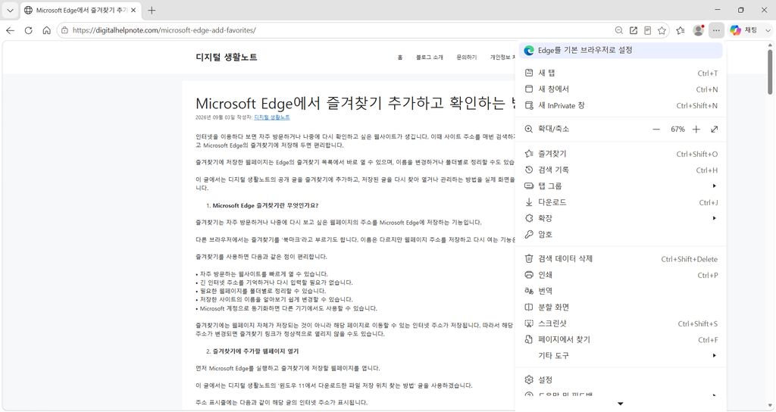Open 다운로드 menu item
The width and height of the screenshot is (776, 412).
click(621, 202)
